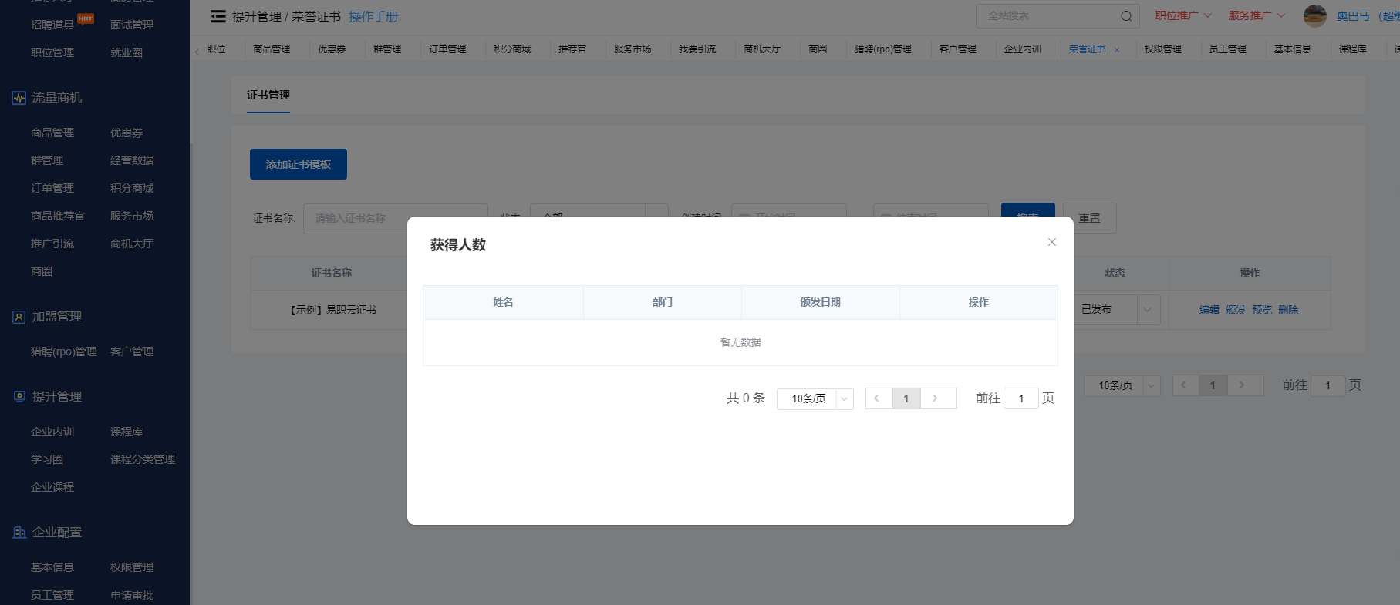Click the page jump input in dialog
The height and width of the screenshot is (605, 1400).
click(x=1020, y=398)
